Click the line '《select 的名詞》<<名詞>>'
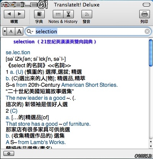 pyautogui.click(x=39, y=65)
